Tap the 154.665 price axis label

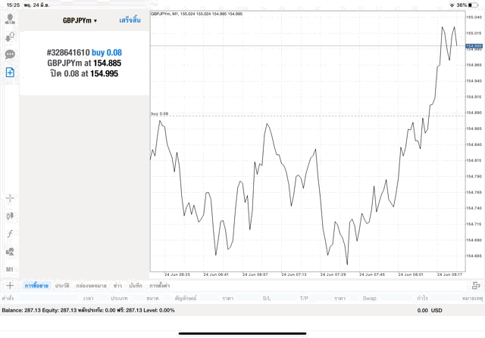[474, 256]
